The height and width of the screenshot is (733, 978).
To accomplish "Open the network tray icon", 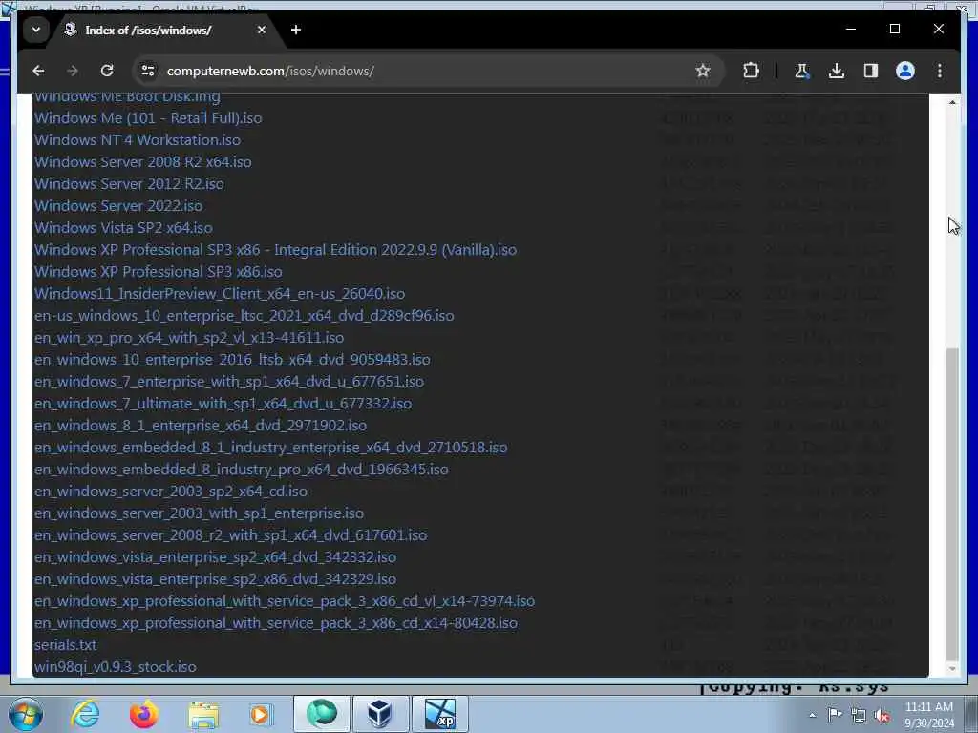I will (859, 716).
